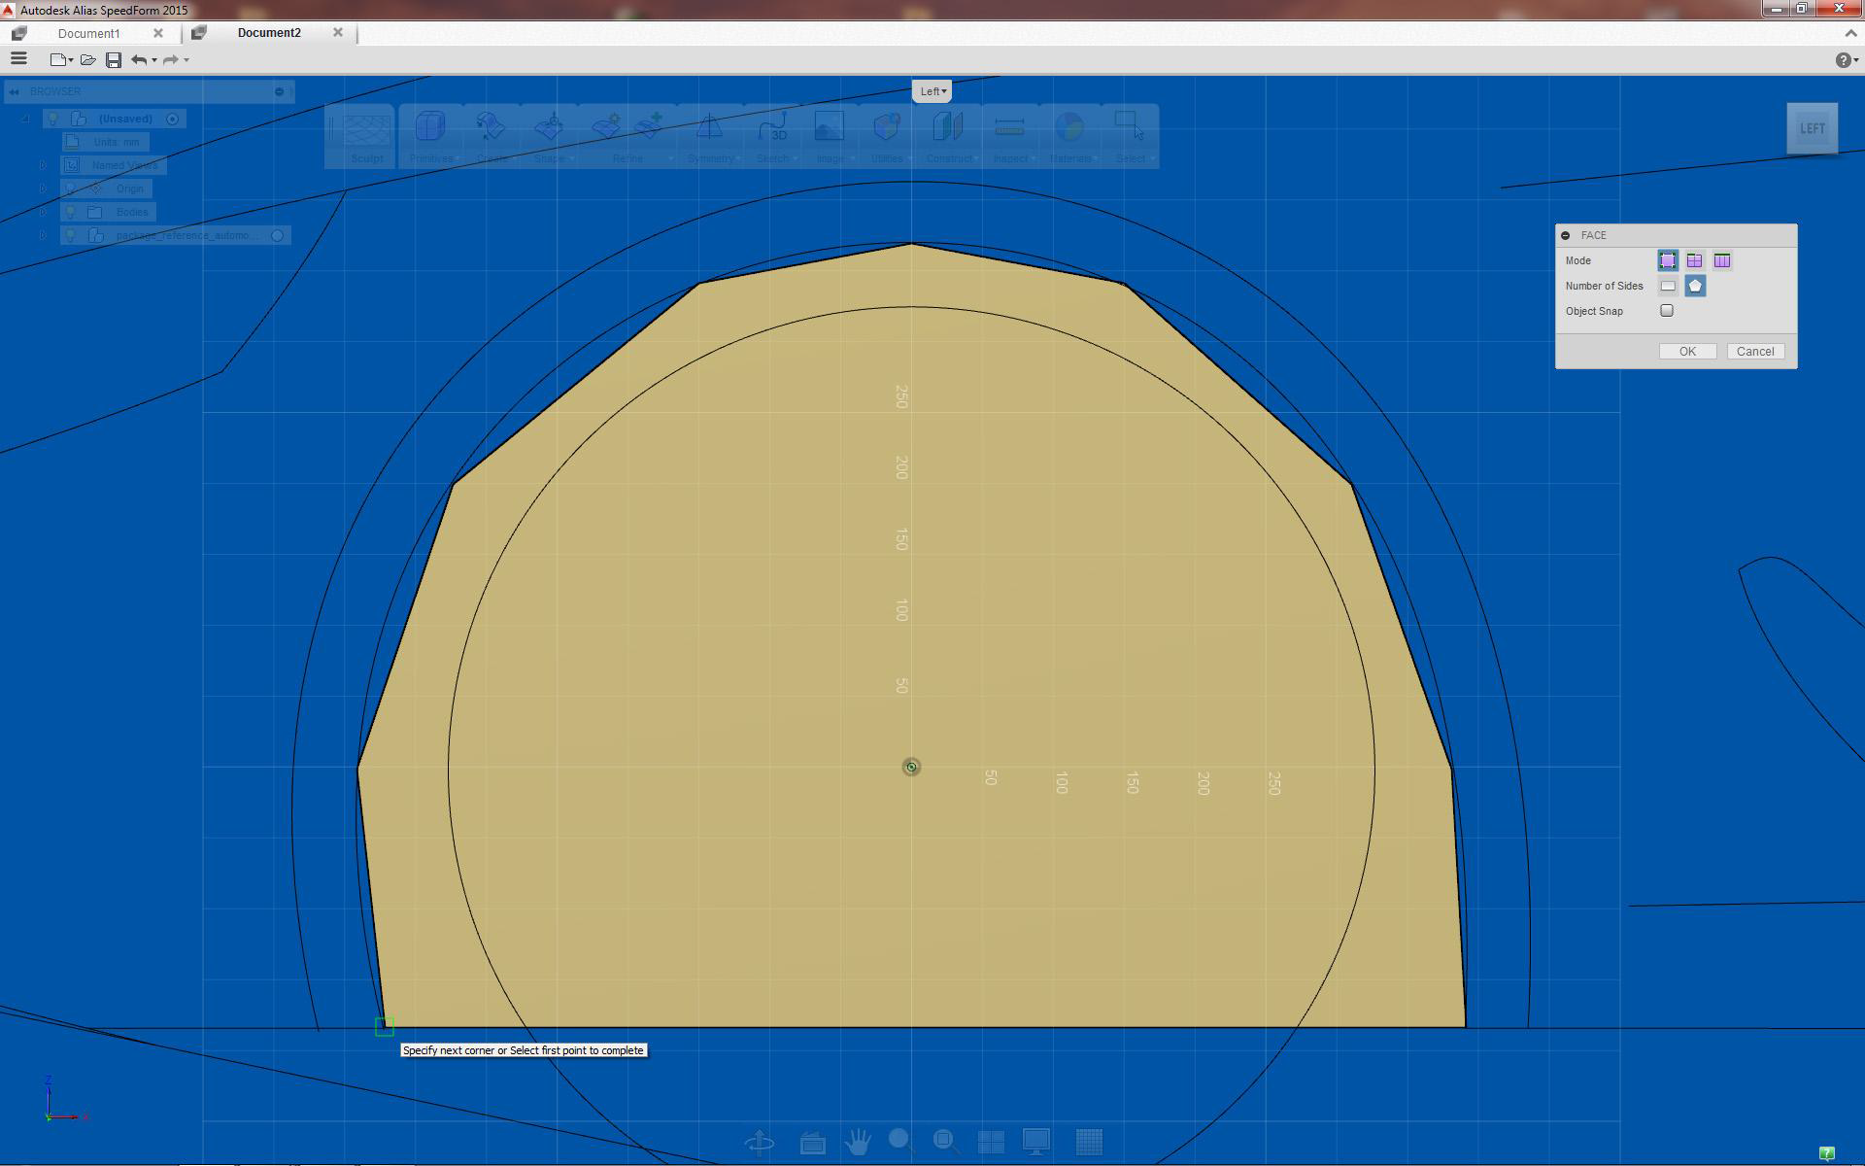Enable the Object Snap checkbox
The width and height of the screenshot is (1865, 1166).
click(1667, 311)
